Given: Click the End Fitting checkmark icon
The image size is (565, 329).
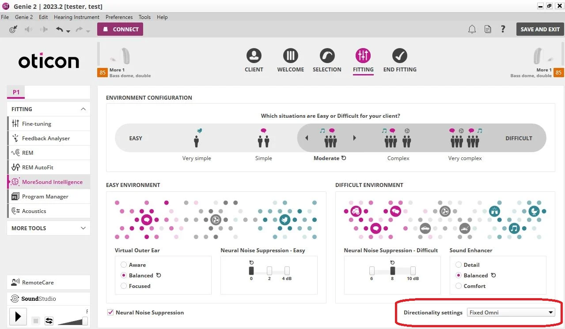Looking at the screenshot, I should pyautogui.click(x=400, y=56).
